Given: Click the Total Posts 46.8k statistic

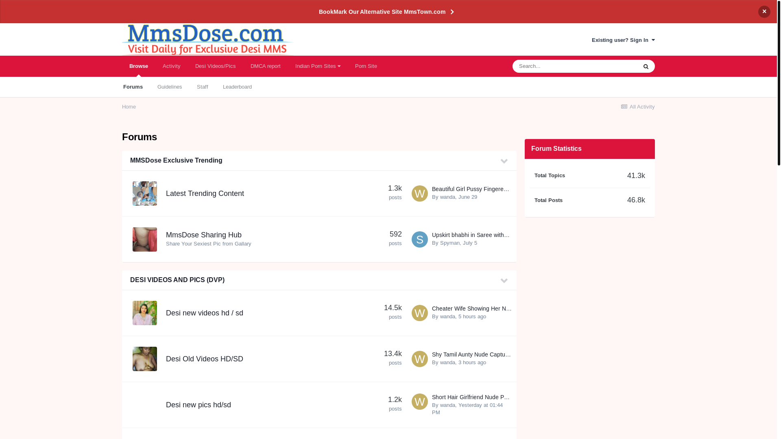Looking at the screenshot, I should [x=590, y=200].
